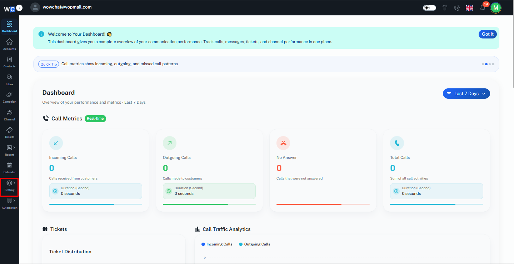Click the Quick Tip badge

[x=49, y=64]
